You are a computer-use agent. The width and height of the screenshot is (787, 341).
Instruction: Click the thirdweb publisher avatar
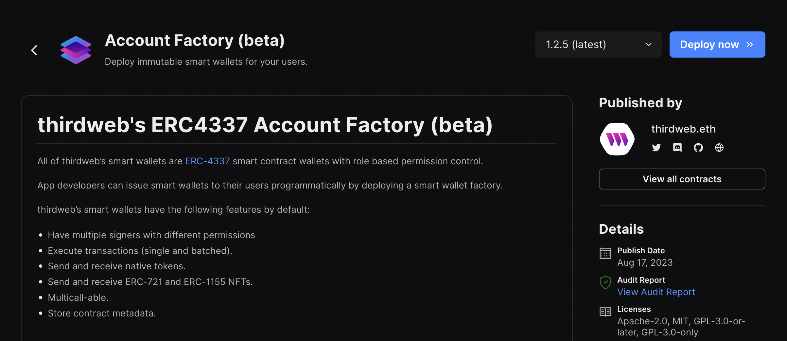617,139
